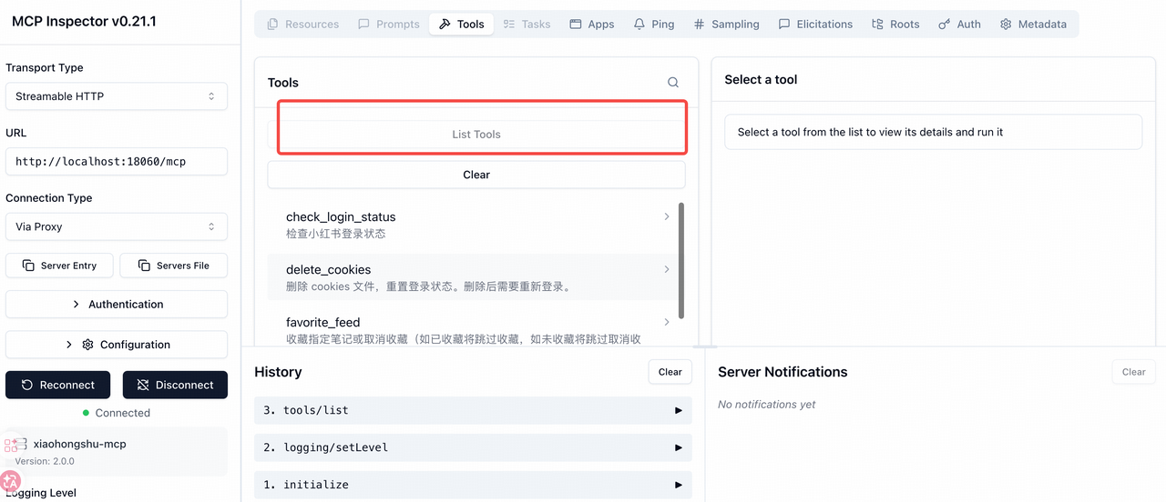Viewport: 1166px width, 502px height.
Task: Open the Connection Type dropdown
Action: tap(116, 226)
